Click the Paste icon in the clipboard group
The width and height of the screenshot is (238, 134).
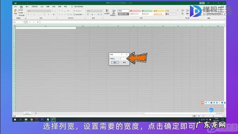click(15, 11)
